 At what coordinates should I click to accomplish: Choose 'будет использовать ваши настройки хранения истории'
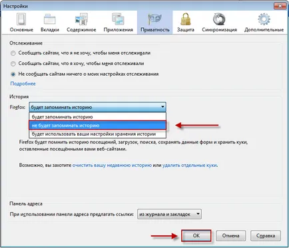[97, 134]
